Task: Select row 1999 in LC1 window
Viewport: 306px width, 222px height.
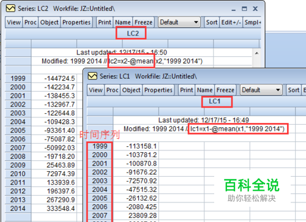Action: click(x=100, y=146)
